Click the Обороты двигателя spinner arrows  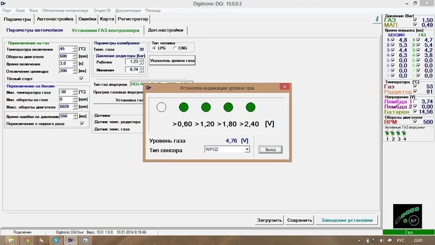click(75, 56)
